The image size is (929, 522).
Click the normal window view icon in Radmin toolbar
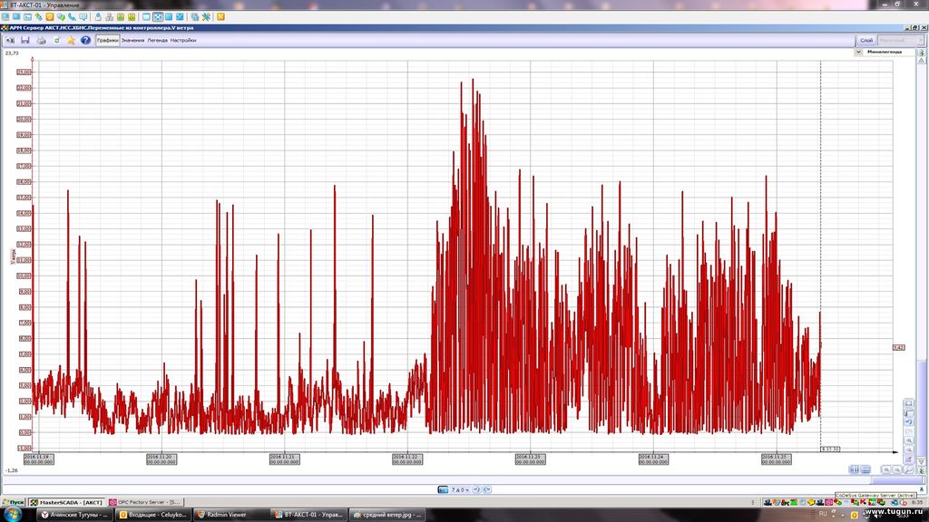click(x=146, y=16)
